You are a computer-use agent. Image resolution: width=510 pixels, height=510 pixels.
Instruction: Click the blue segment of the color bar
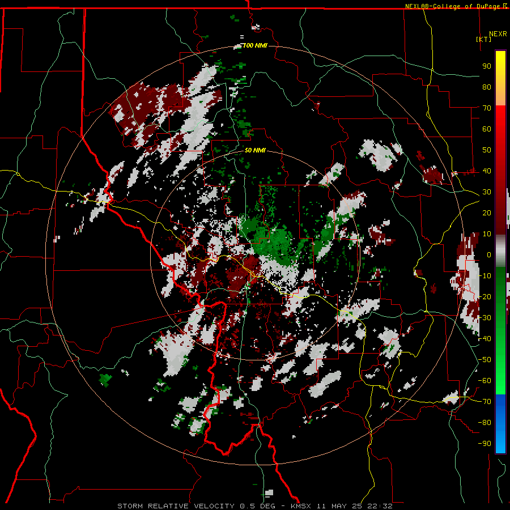point(500,423)
